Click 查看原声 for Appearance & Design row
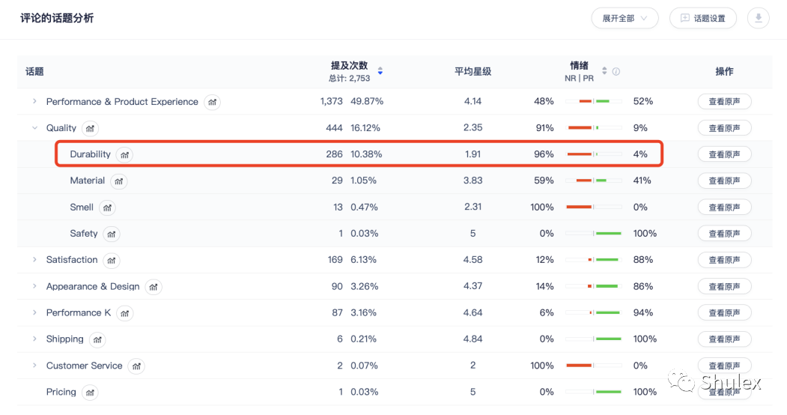Screen dimensions: 787x415 click(724, 287)
